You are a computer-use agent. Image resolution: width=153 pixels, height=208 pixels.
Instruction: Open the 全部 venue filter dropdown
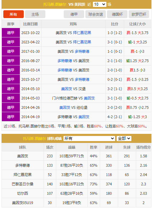coord(124,138)
